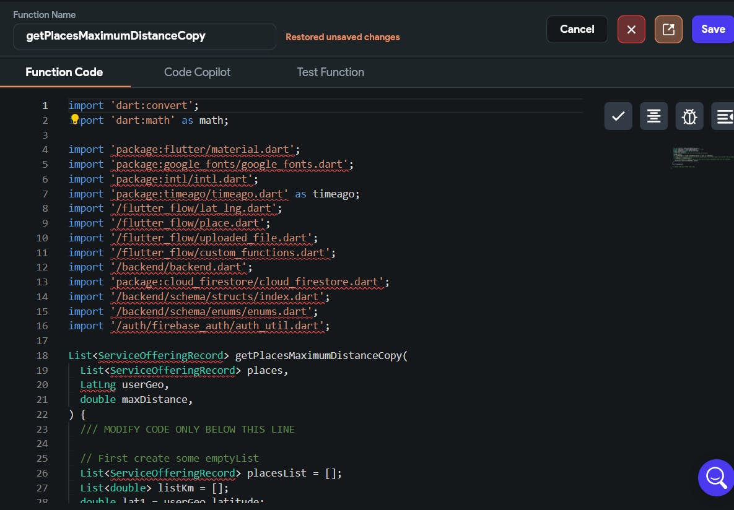Select the Function Code tab
Viewport: 734px width, 510px height.
pos(64,72)
